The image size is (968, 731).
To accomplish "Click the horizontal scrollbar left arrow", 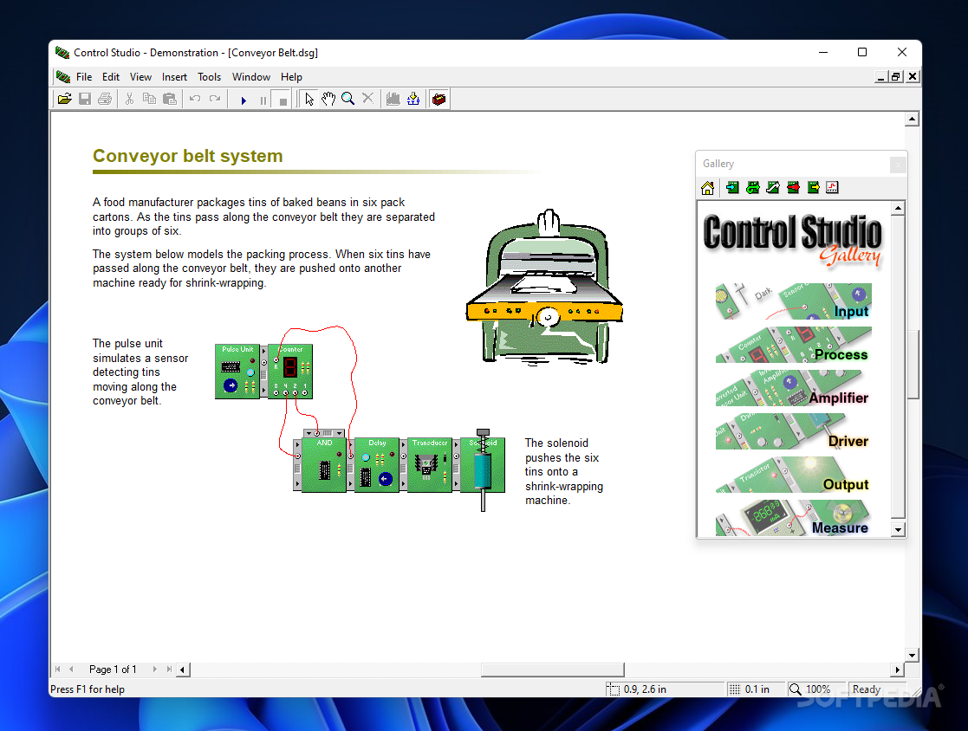I will click(x=183, y=670).
